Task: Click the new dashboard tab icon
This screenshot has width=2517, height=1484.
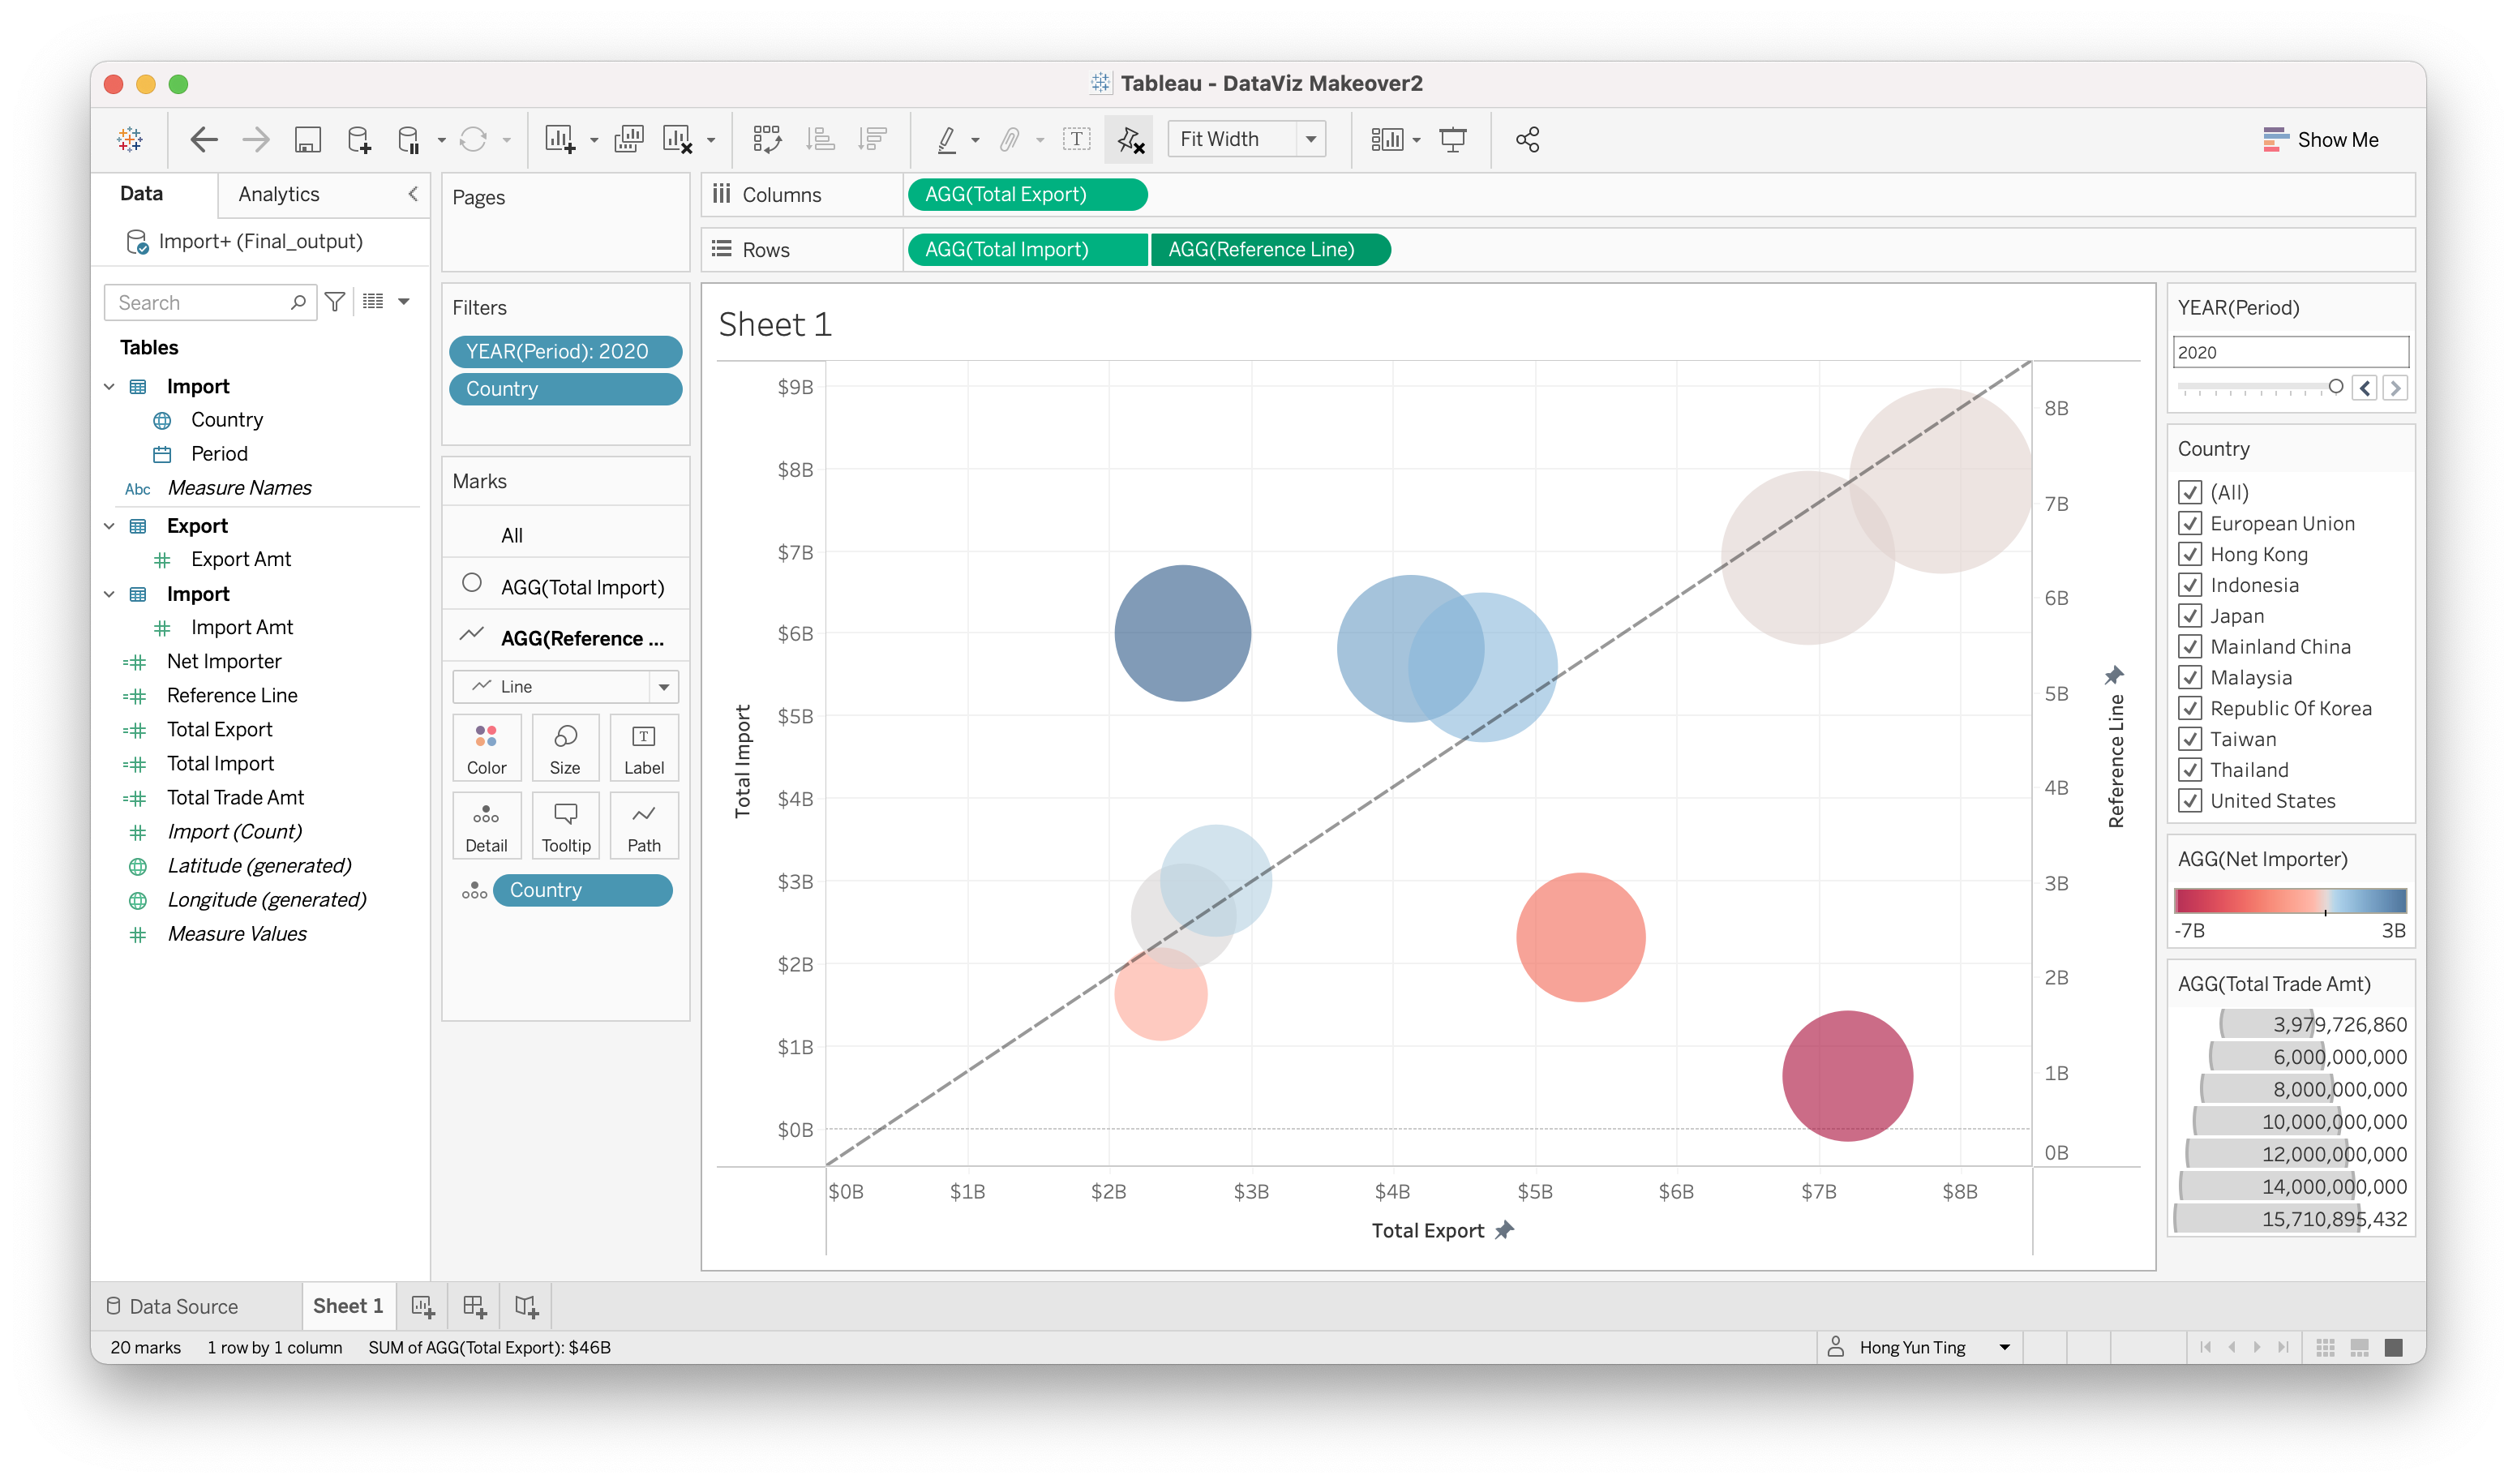Action: [474, 1306]
